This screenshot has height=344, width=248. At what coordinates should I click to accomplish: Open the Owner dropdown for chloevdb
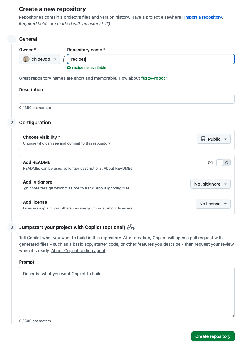point(40,59)
